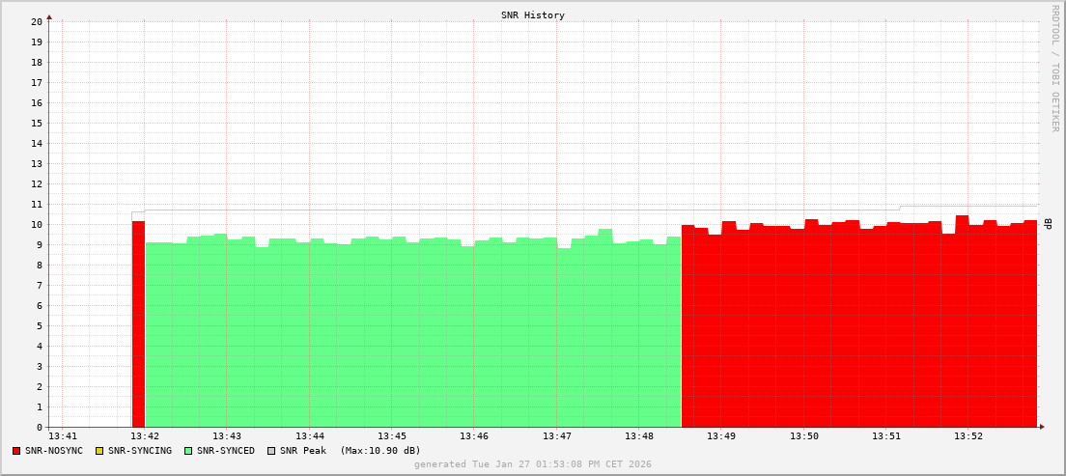Click the generated timestamp text at the bottom

(x=533, y=464)
